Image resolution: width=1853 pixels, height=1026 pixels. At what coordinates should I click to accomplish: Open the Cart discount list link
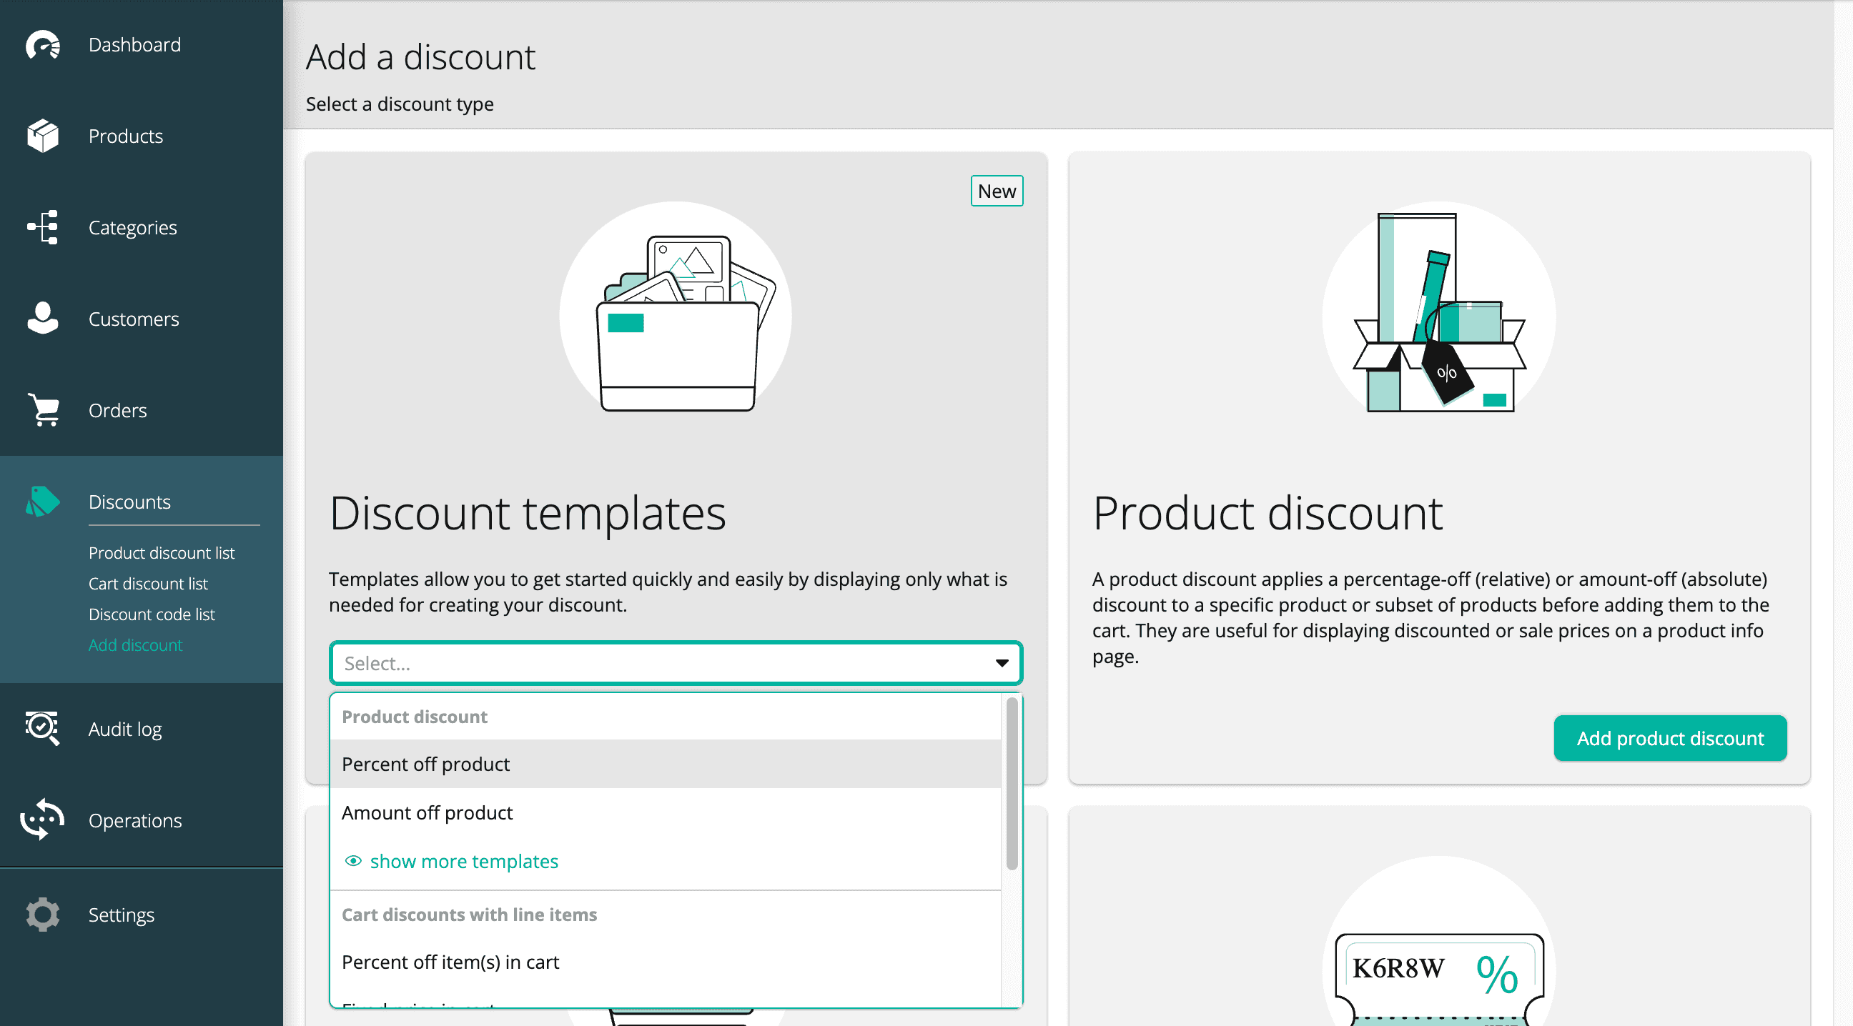click(x=148, y=583)
